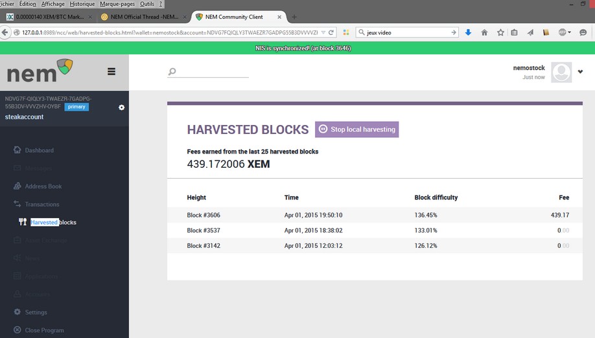Expand URL bar history dropdown

[323, 32]
